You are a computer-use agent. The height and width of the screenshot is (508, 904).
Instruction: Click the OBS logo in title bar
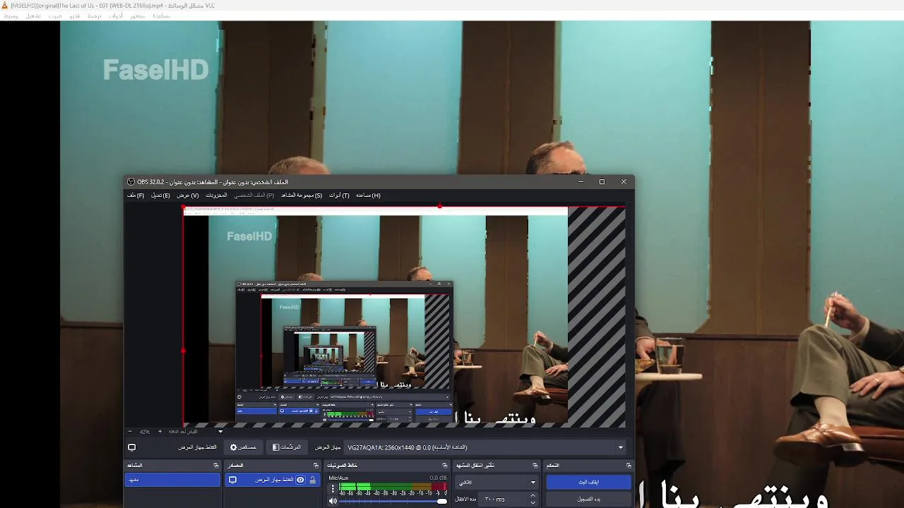pyautogui.click(x=131, y=182)
